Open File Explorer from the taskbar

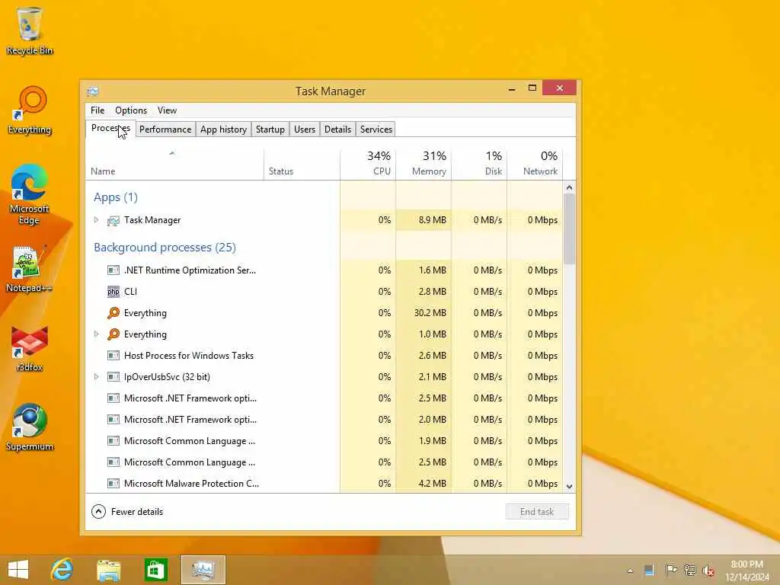109,570
